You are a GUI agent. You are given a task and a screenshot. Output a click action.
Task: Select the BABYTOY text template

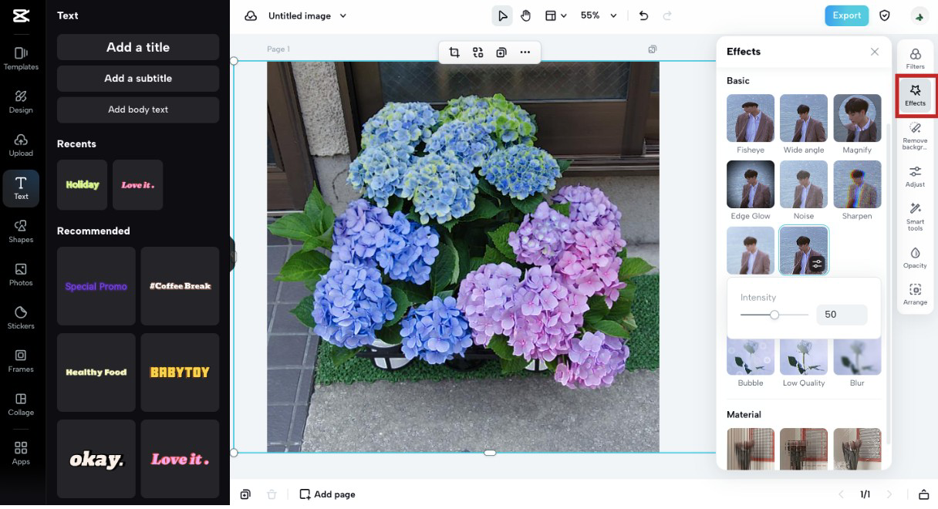tap(180, 372)
